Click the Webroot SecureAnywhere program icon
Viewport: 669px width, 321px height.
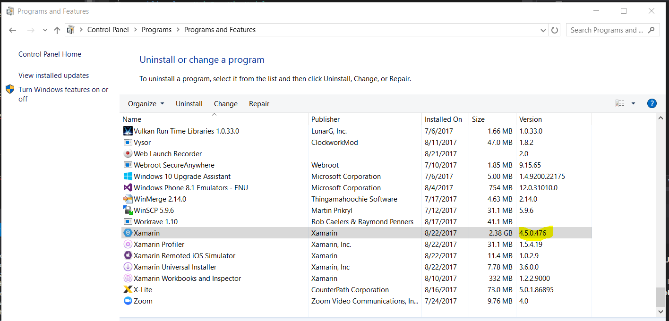[x=128, y=165]
